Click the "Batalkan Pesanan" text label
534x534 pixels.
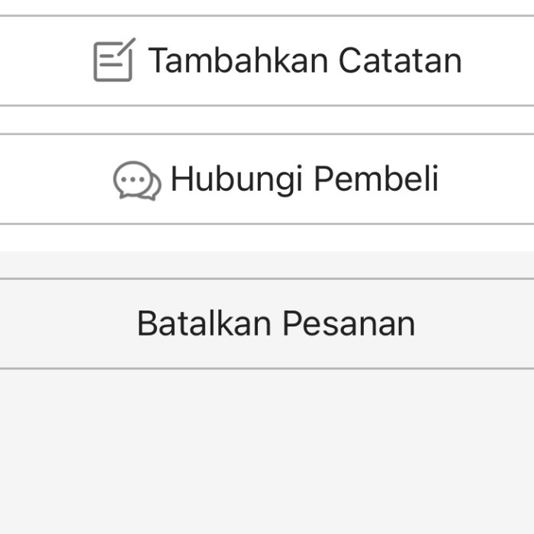point(275,323)
